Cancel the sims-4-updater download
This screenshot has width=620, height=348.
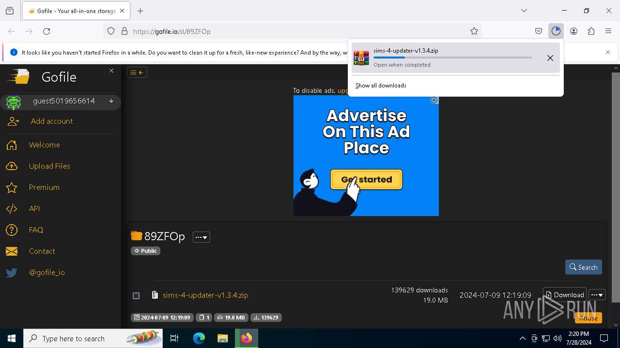coord(550,58)
